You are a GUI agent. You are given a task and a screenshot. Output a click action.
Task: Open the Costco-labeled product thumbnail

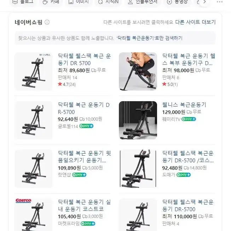[x=34, y=215]
